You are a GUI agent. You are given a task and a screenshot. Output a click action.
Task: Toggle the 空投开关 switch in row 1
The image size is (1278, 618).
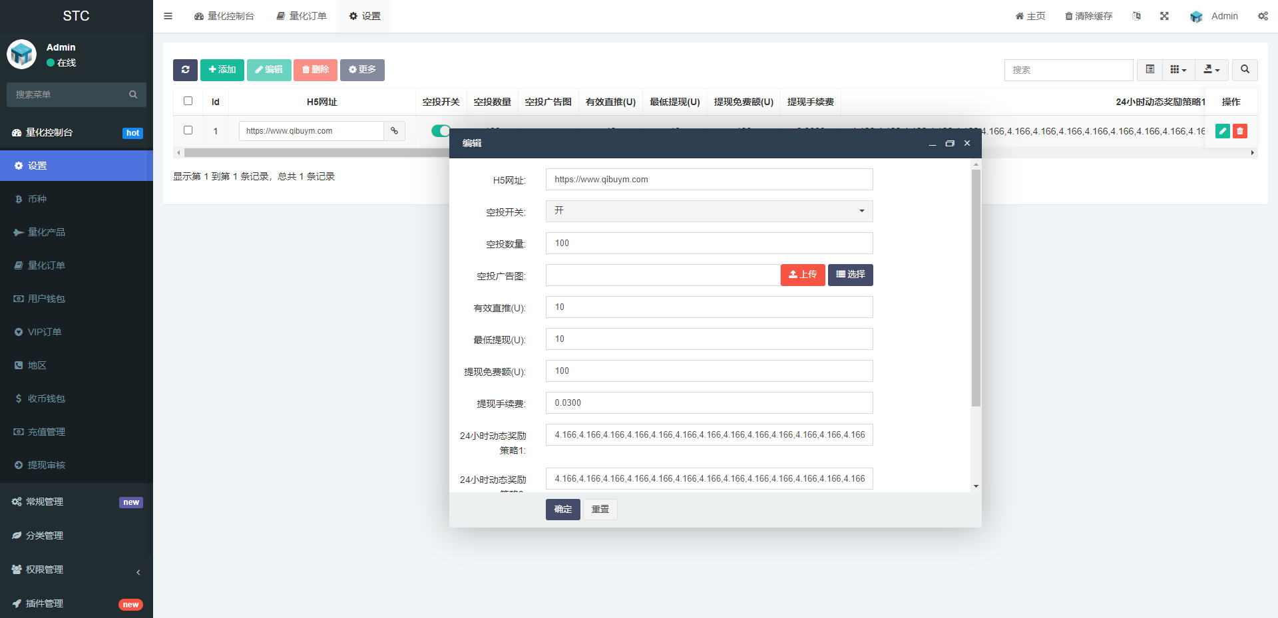point(441,131)
